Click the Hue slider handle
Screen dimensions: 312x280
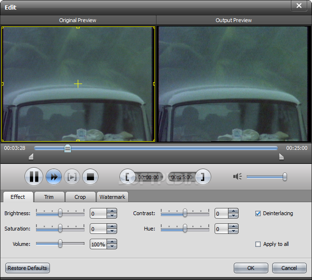(x=185, y=228)
